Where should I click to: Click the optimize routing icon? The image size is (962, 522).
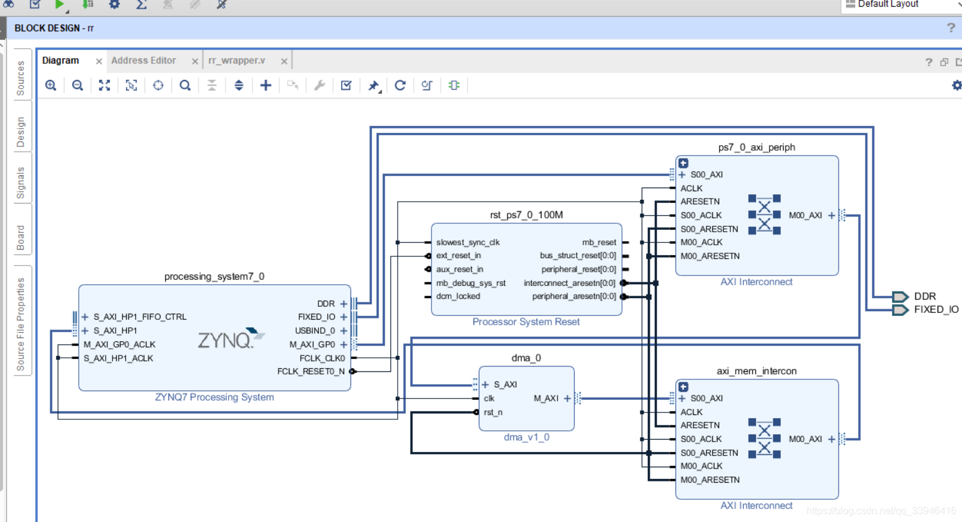(x=427, y=85)
